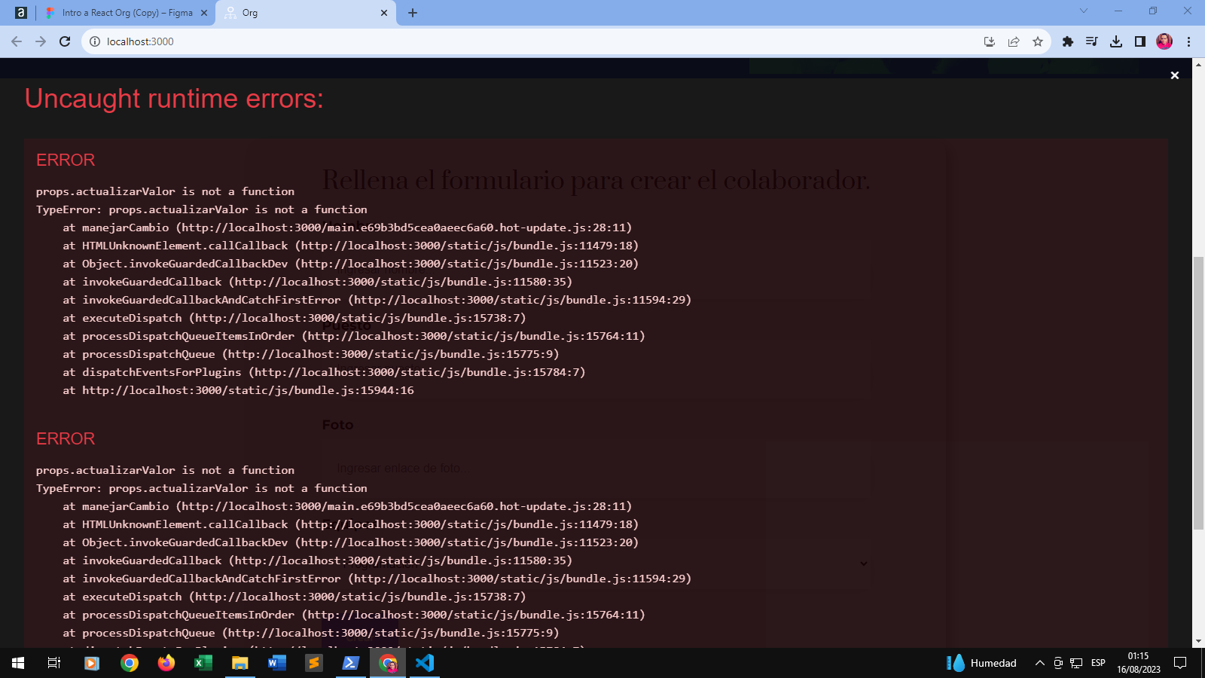Change the ESP input language
The width and height of the screenshot is (1205, 678).
click(1098, 663)
